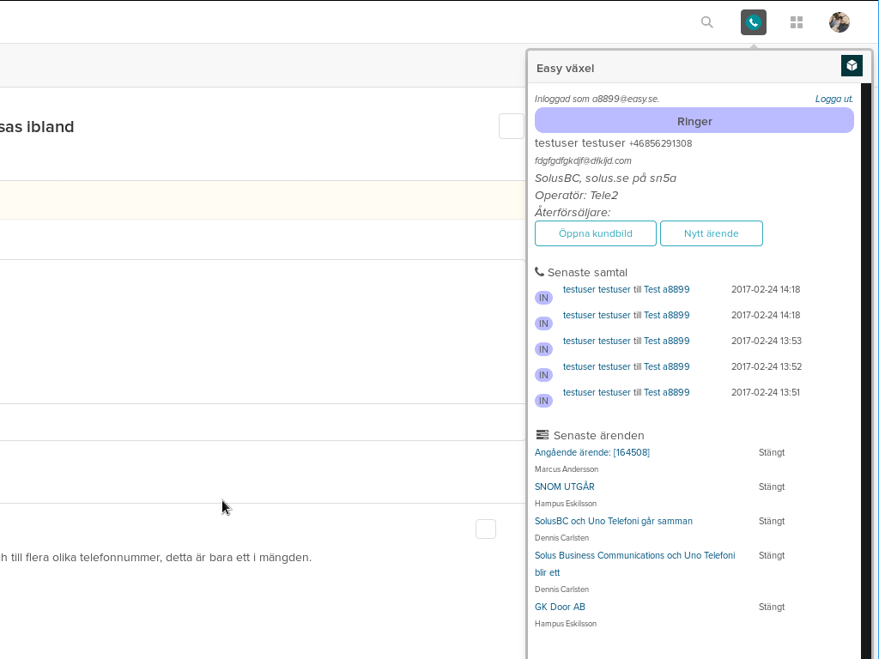This screenshot has width=879, height=659.
Task: Open the SNOM UTGÅR ticket
Action: pyautogui.click(x=564, y=487)
